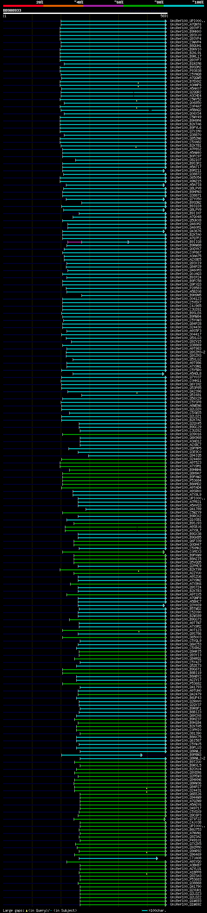Click the UniRef100_Q39016 label
Viewport: 207px width, 913px height.
click(x=186, y=434)
